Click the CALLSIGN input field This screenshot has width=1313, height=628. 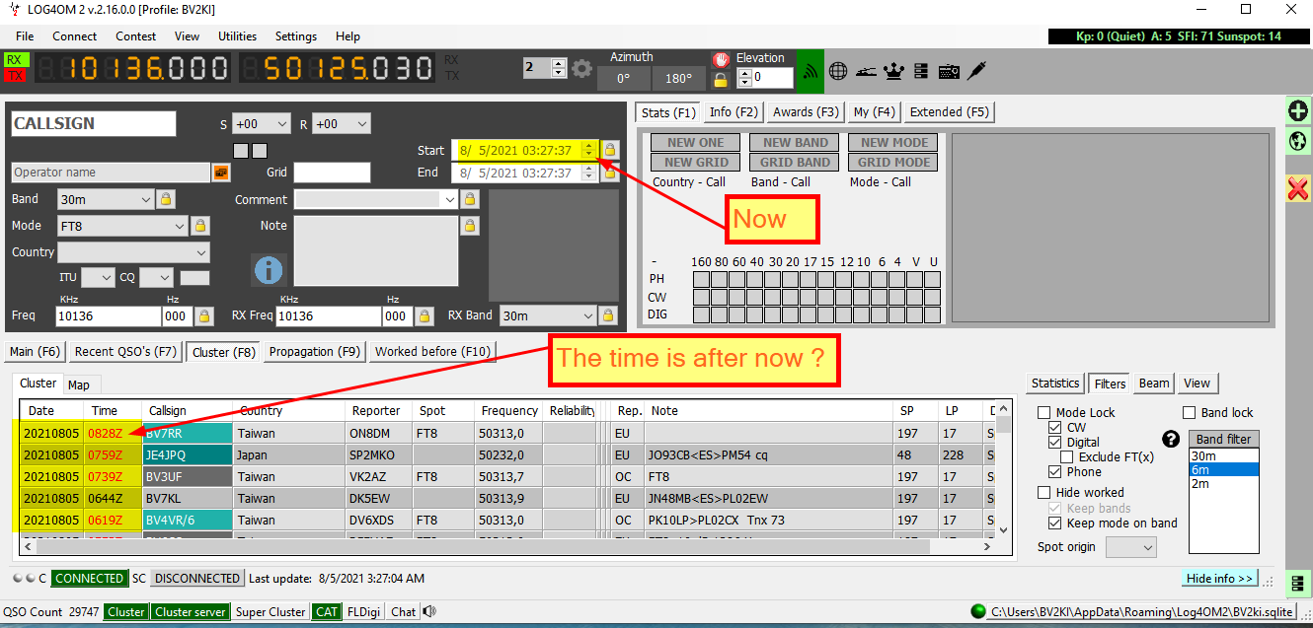click(94, 124)
